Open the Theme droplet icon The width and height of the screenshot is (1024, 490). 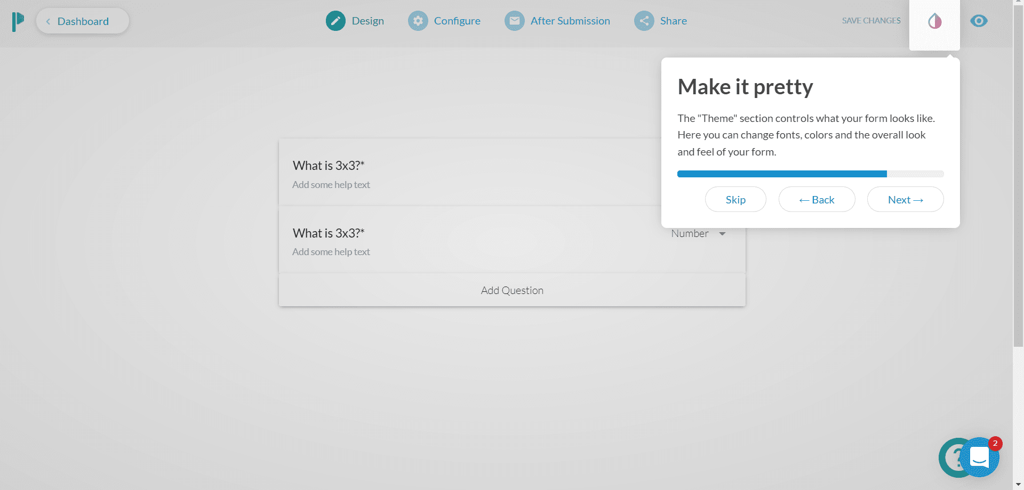click(x=934, y=21)
